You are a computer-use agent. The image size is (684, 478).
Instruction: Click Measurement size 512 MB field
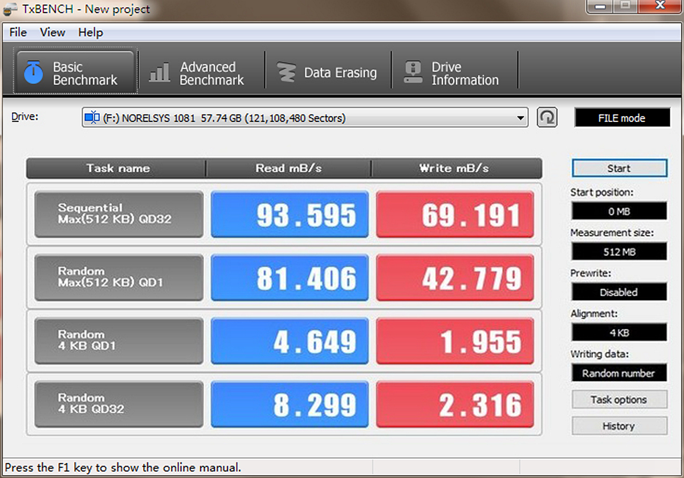click(619, 251)
